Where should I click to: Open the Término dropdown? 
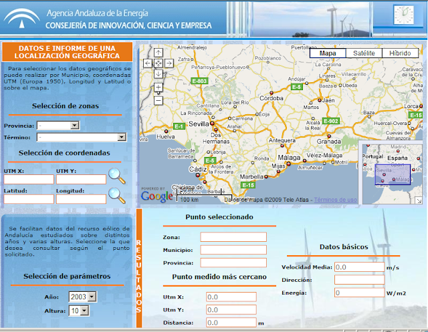pos(82,137)
